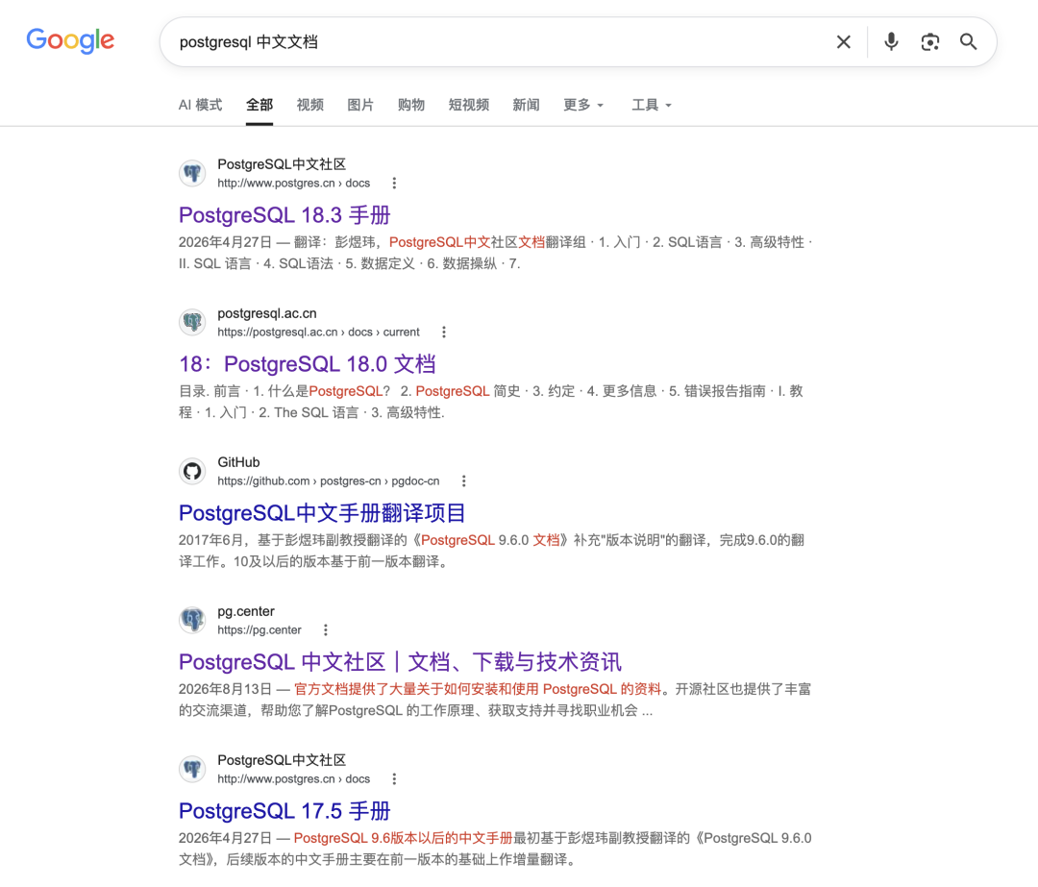Clear the search query with X icon
The width and height of the screenshot is (1038, 887).
[x=844, y=41]
